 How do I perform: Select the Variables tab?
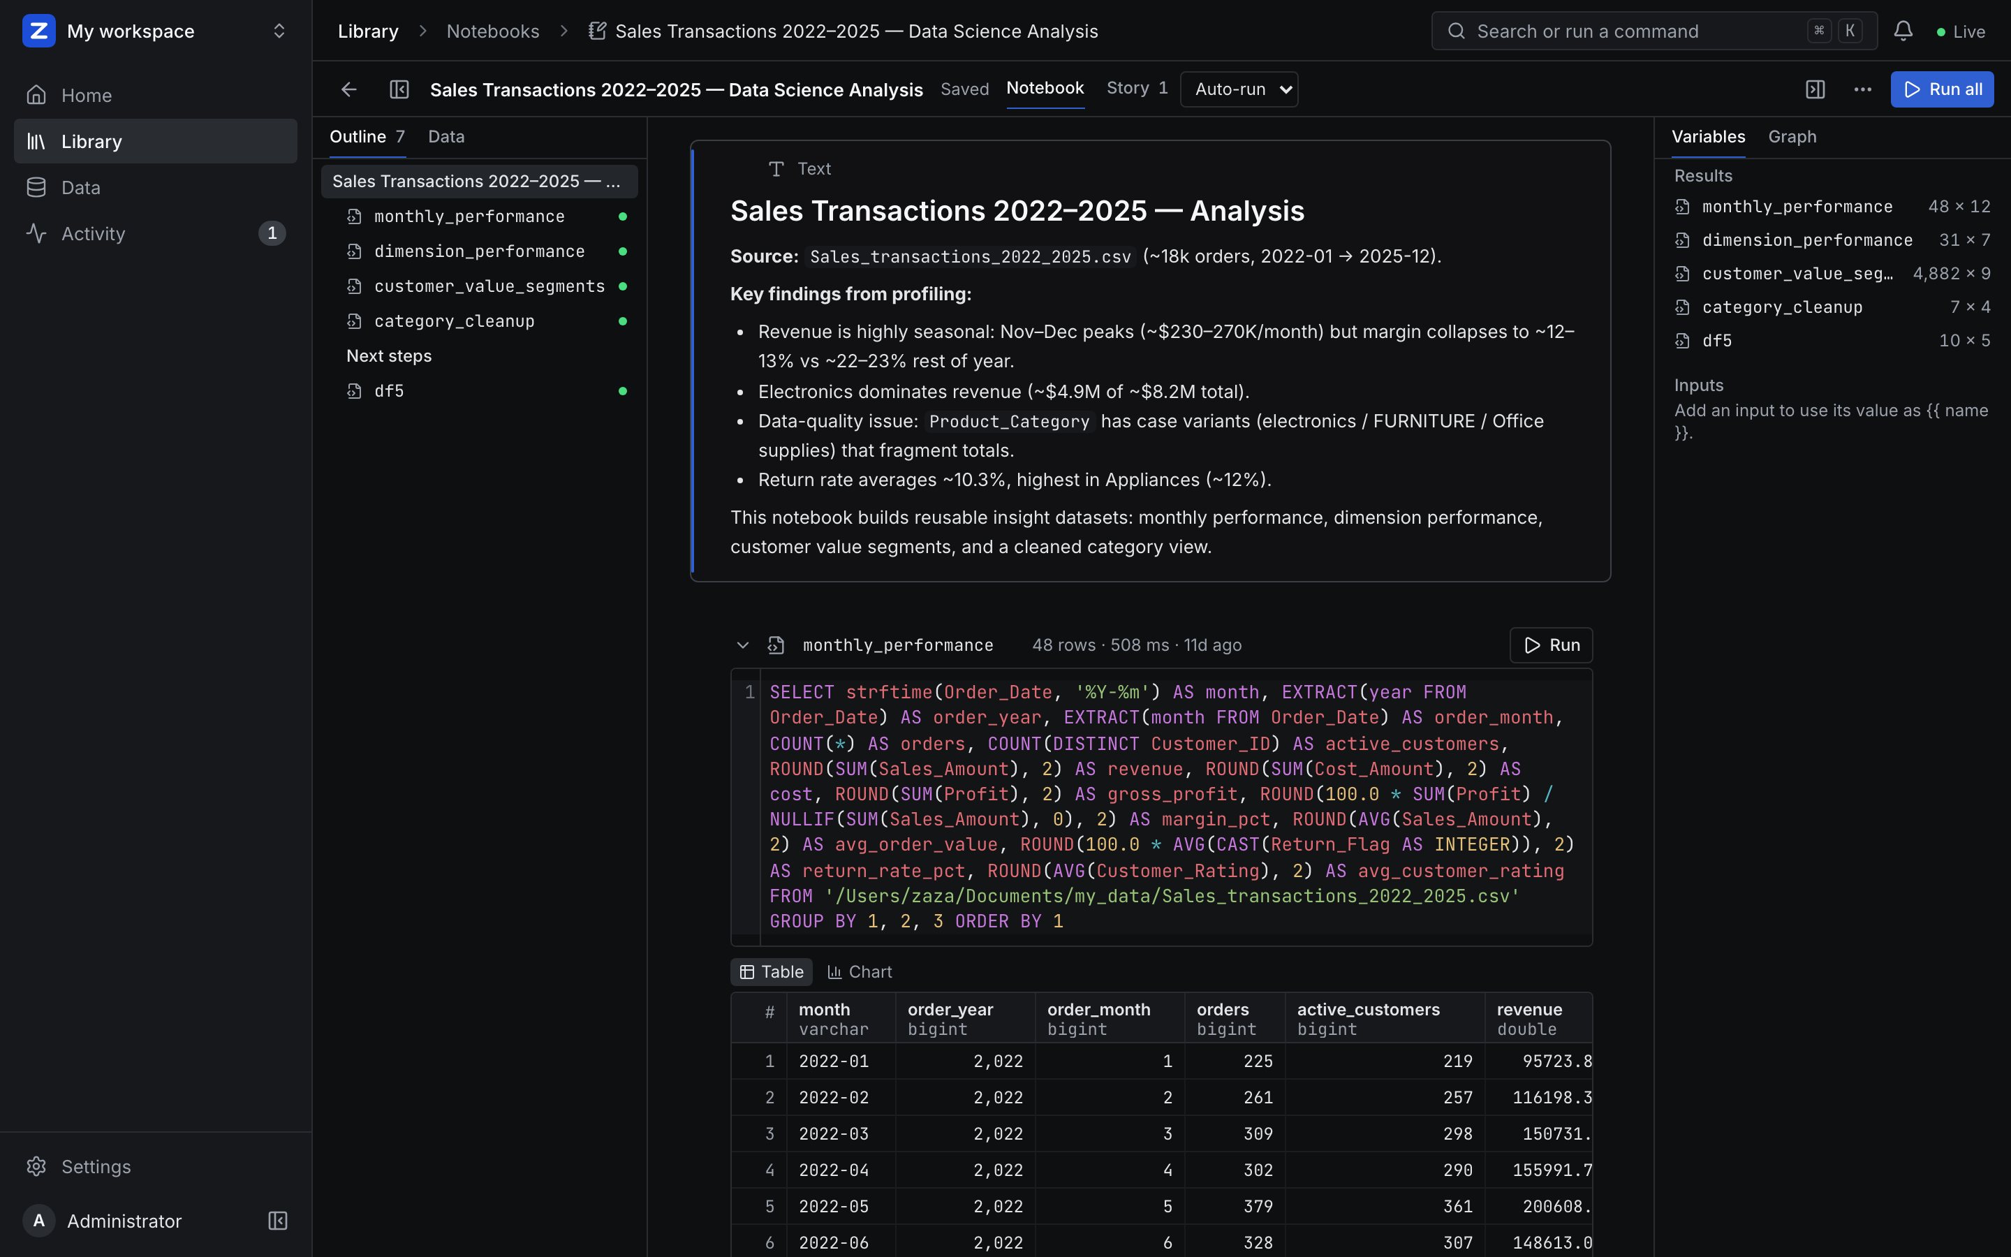(1708, 136)
